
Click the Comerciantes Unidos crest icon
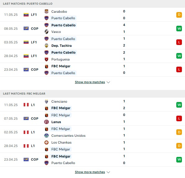47,136
